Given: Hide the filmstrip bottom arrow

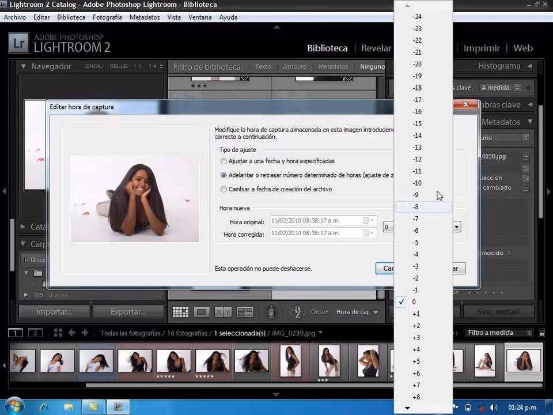Looking at the screenshot, I should coord(276,394).
